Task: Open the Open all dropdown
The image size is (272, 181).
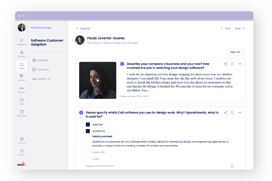Action: pyautogui.click(x=236, y=52)
